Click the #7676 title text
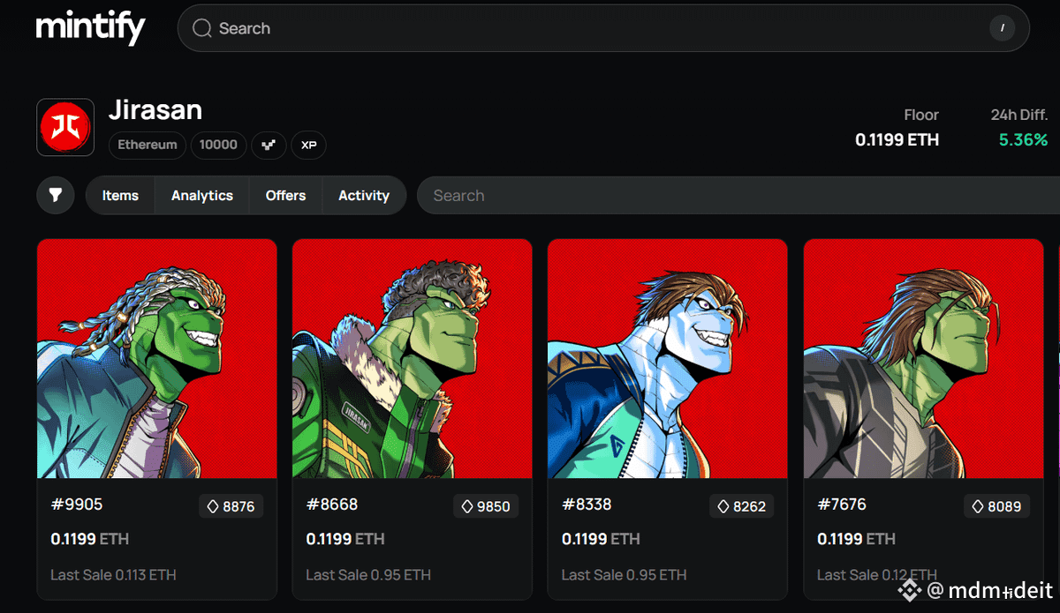 pyautogui.click(x=842, y=505)
